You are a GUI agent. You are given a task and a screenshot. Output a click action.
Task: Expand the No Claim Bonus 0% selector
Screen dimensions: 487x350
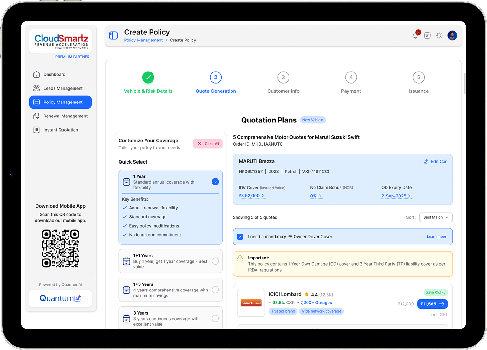(x=315, y=196)
